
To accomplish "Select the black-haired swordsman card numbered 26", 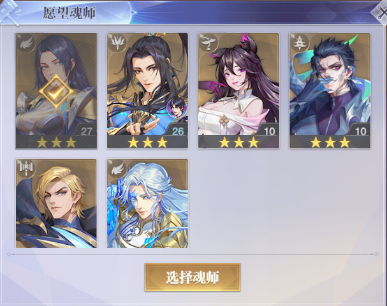I will (x=147, y=91).
